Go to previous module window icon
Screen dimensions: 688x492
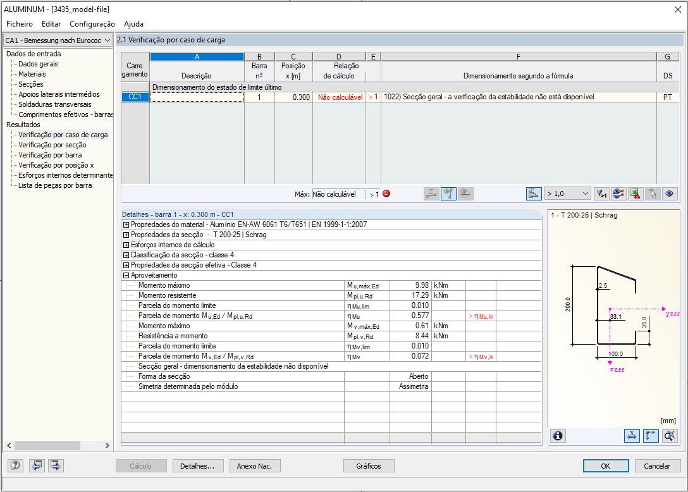(37, 465)
